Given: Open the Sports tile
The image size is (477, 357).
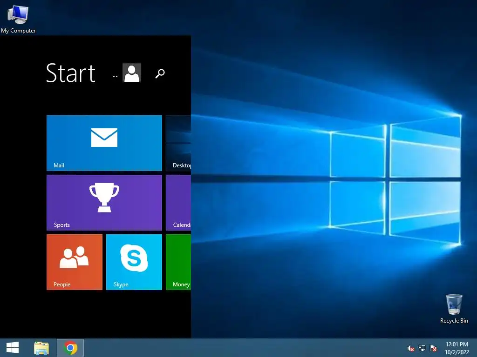Looking at the screenshot, I should pyautogui.click(x=104, y=203).
